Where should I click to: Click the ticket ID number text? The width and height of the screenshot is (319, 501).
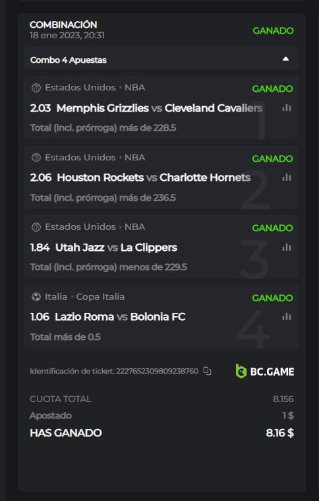point(158,371)
